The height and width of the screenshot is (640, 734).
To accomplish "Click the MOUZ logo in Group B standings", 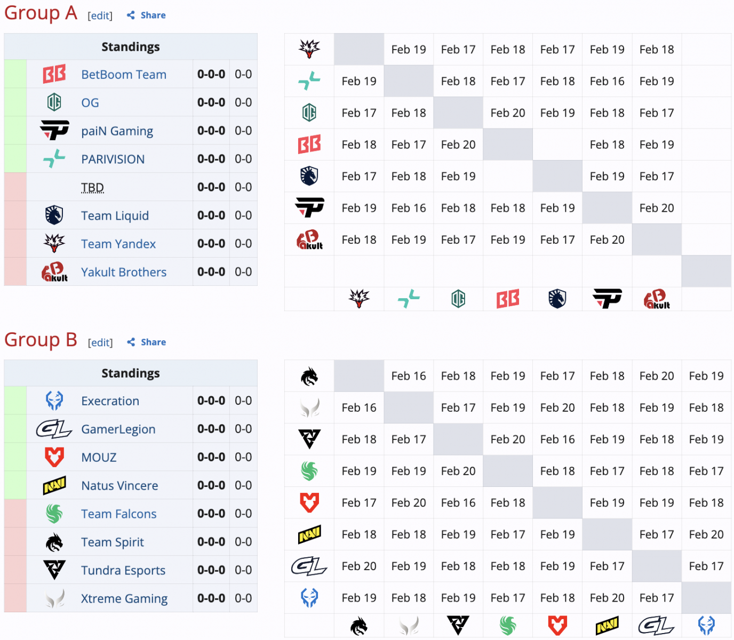I will click(x=54, y=457).
